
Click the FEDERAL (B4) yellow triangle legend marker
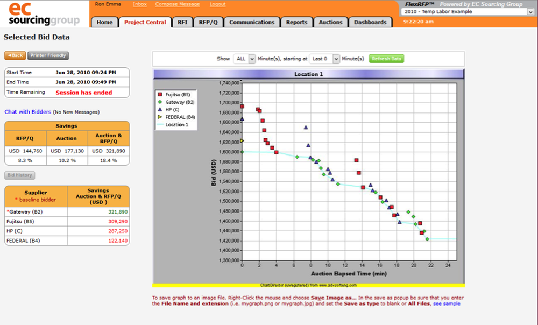pos(160,117)
